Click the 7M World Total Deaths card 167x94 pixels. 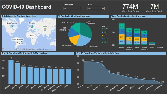(x=154, y=8)
